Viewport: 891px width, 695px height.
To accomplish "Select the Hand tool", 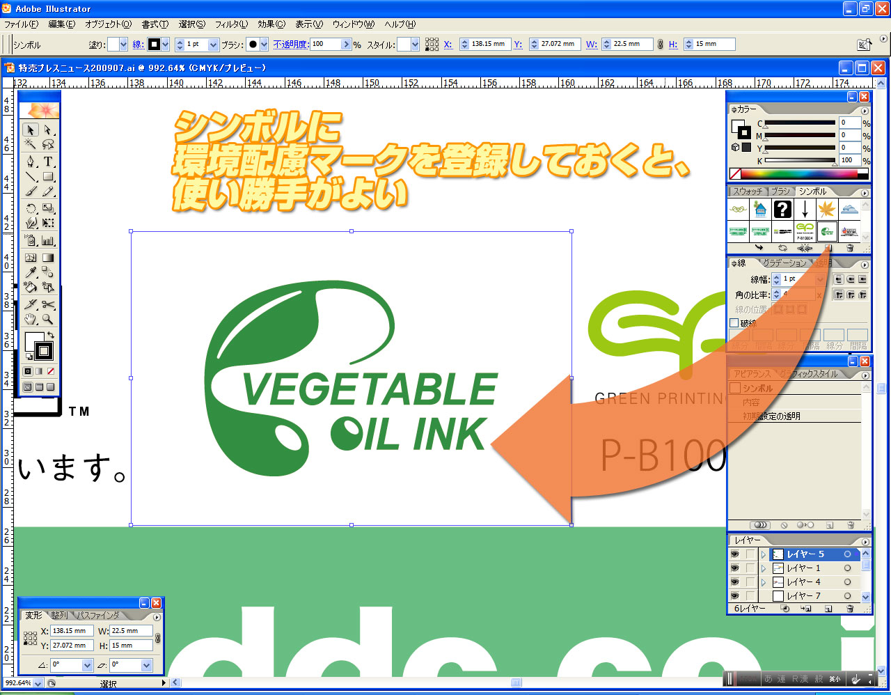I will coord(31,319).
